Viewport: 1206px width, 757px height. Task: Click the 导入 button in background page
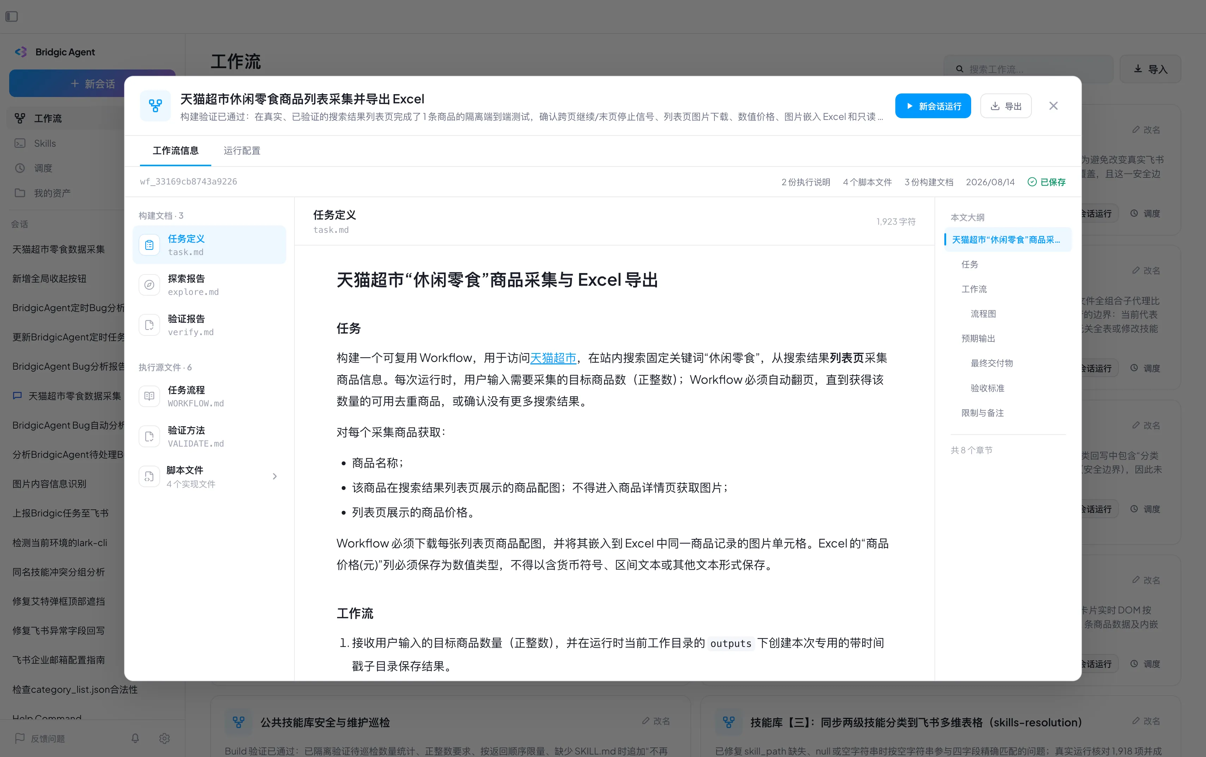coord(1150,69)
